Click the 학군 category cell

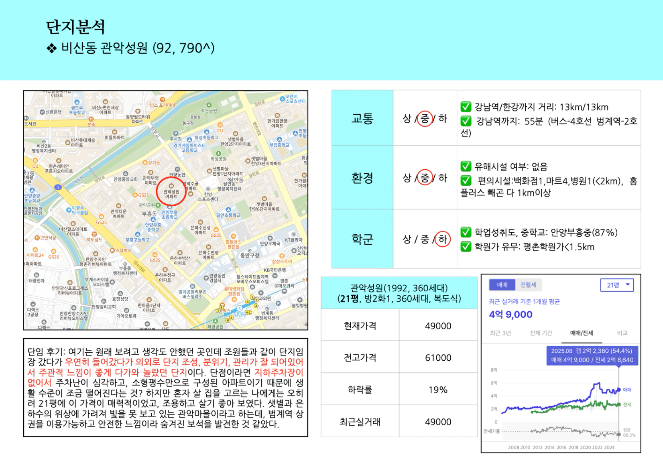[362, 239]
